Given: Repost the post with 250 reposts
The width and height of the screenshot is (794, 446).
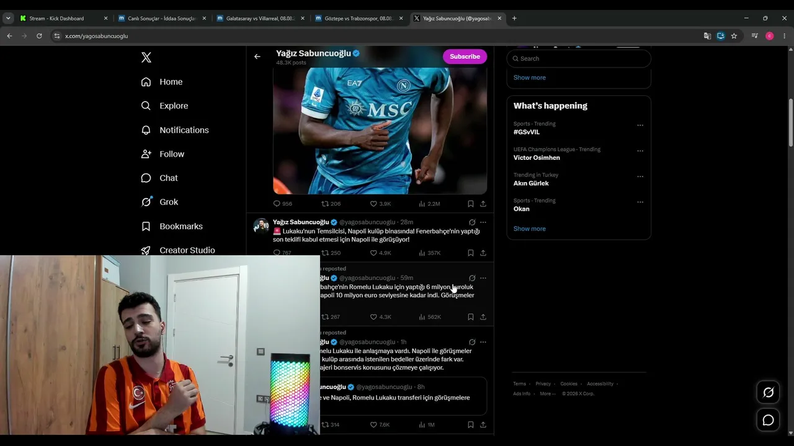Looking at the screenshot, I should click(331, 253).
